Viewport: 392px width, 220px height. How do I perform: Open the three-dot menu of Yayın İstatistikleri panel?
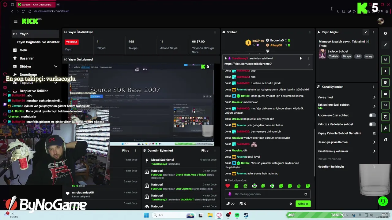[x=215, y=32]
